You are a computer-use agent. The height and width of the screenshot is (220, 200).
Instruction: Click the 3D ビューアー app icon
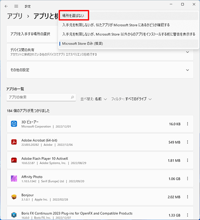[14, 124]
